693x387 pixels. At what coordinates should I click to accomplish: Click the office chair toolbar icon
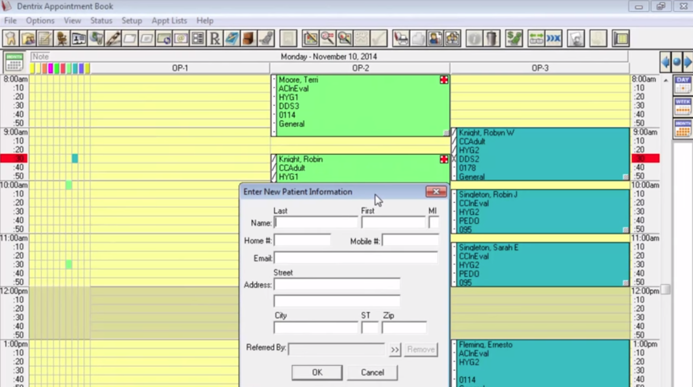(62, 38)
